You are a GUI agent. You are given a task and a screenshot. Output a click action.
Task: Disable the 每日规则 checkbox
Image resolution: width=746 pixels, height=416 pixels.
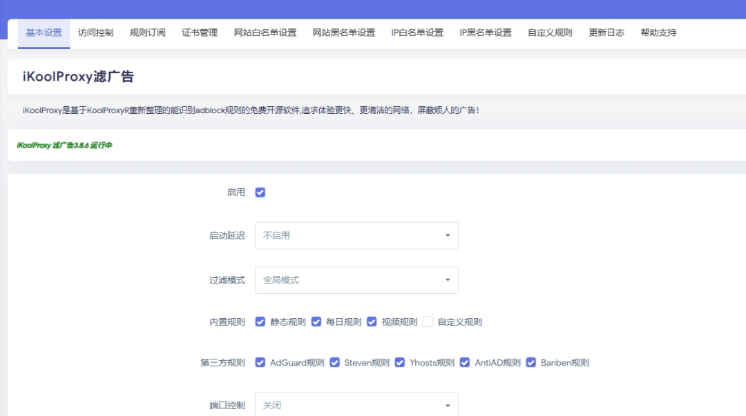(x=316, y=321)
